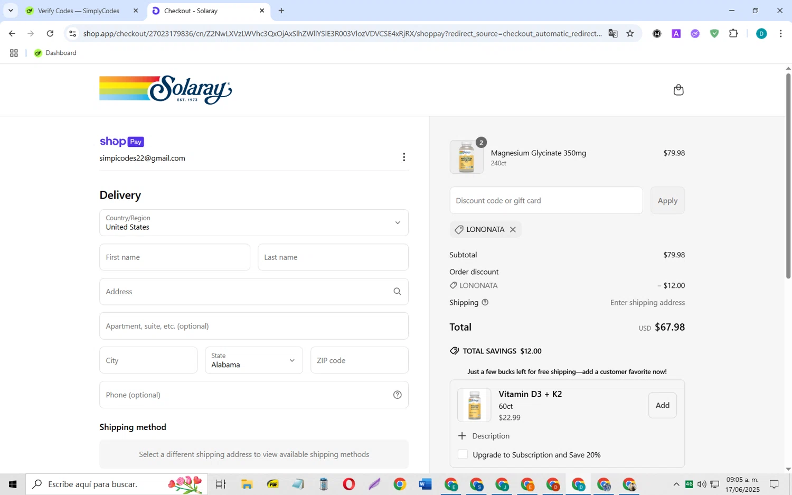Open the Windows notification center icon
Image resolution: width=792 pixels, height=495 pixels.
774,484
